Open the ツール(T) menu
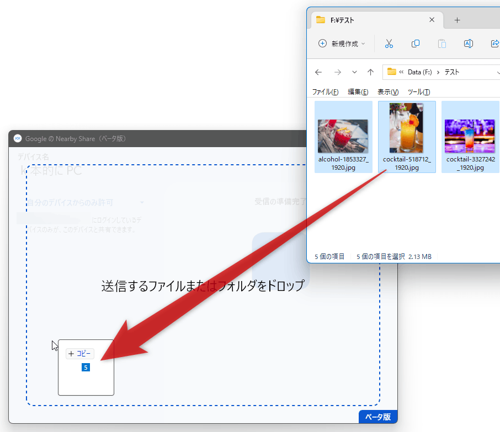The height and width of the screenshot is (432, 500). (x=419, y=92)
